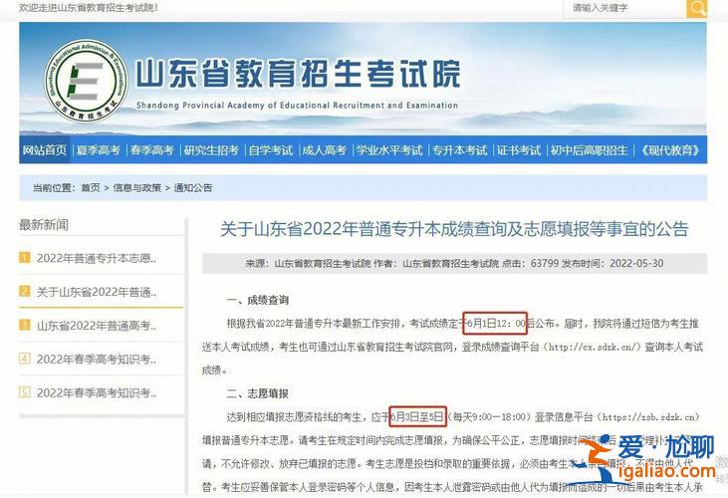Click the 信息与政策 breadcrumb link
Image resolution: width=728 pixels, height=498 pixels.
pos(137,188)
